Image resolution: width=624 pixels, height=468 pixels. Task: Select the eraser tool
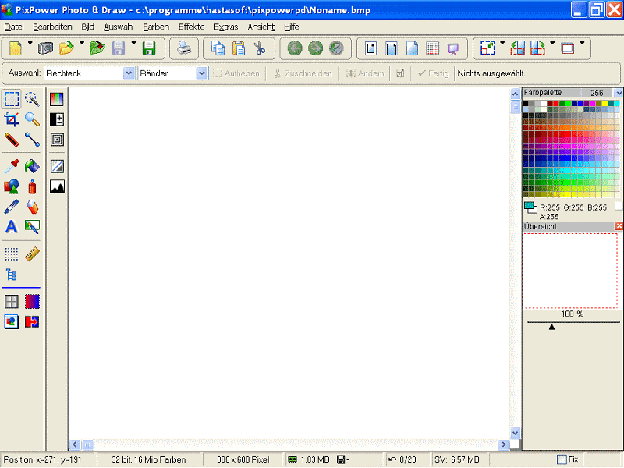[x=32, y=207]
